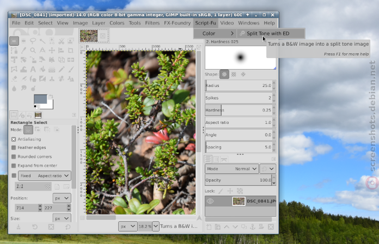The height and width of the screenshot is (244, 379).
Task: Select the Flip tool
Action: 71,60
